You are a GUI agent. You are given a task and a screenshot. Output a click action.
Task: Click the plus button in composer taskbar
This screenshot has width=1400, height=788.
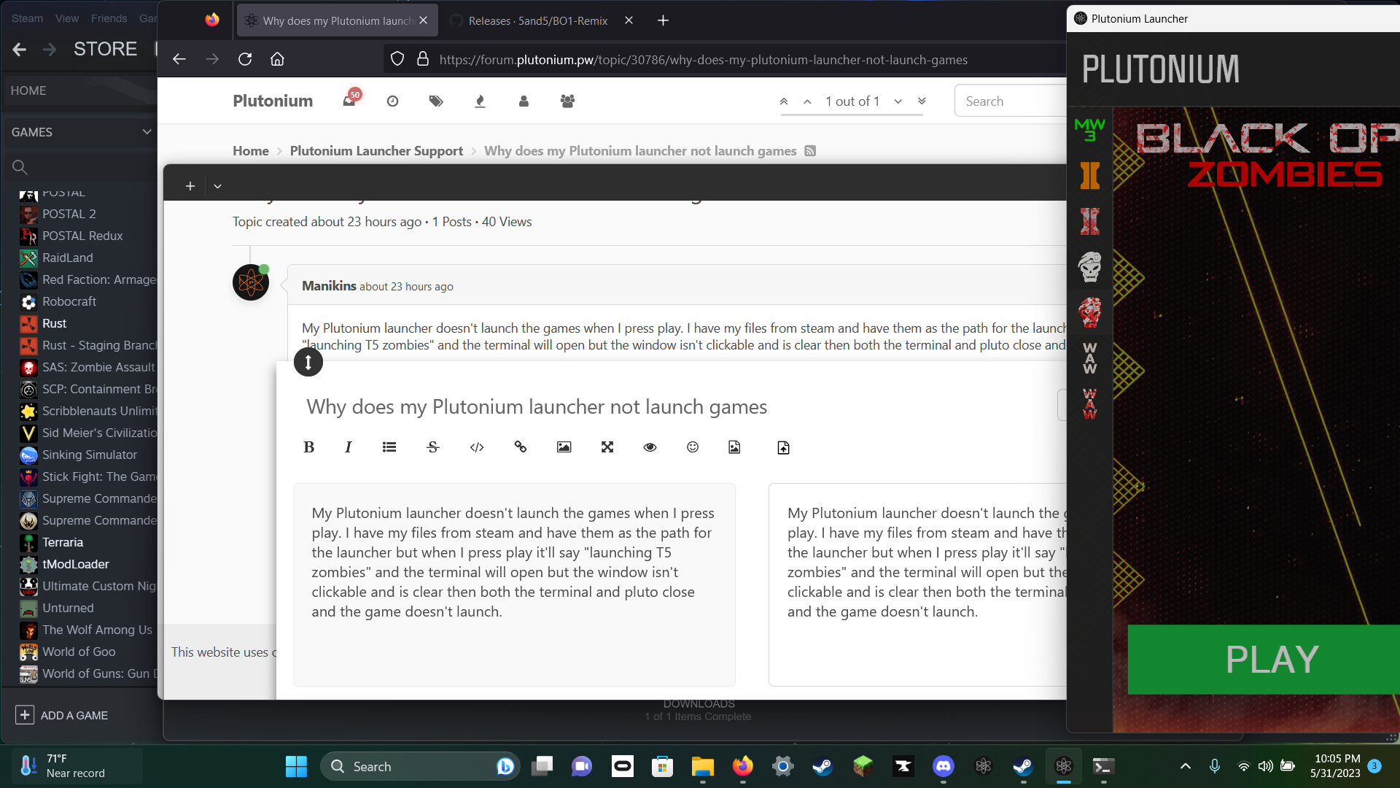(190, 186)
